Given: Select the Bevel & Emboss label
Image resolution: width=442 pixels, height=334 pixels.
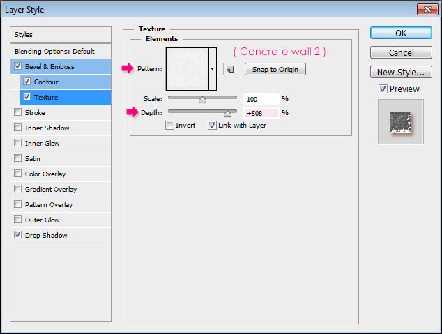Looking at the screenshot, I should tap(49, 67).
